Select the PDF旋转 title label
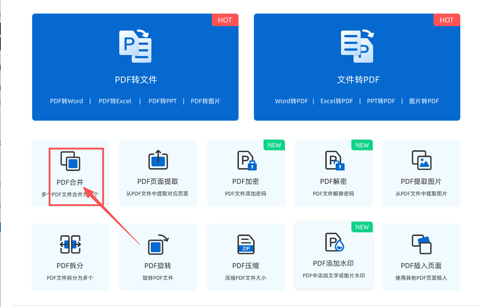Image resolution: width=491 pixels, height=307 pixels. 158,266
